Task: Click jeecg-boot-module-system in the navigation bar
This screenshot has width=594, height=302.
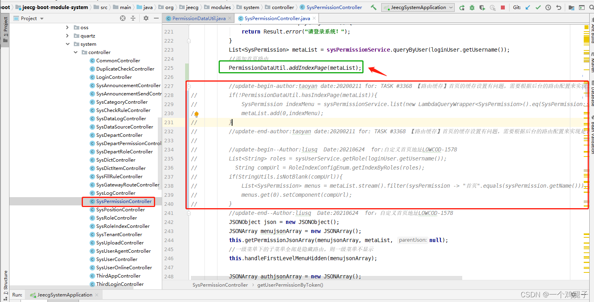Action: 55,7
